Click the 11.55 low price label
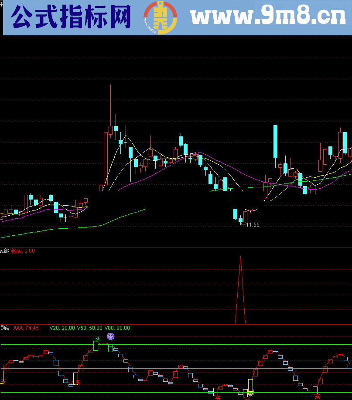The width and height of the screenshot is (352, 400). [x=253, y=225]
